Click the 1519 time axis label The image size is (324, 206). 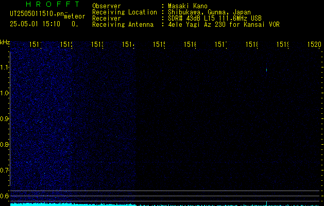click(x=282, y=44)
